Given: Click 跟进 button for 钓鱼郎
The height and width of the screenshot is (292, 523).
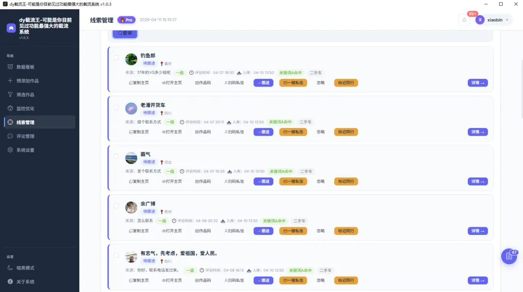Looking at the screenshot, I should [x=263, y=83].
